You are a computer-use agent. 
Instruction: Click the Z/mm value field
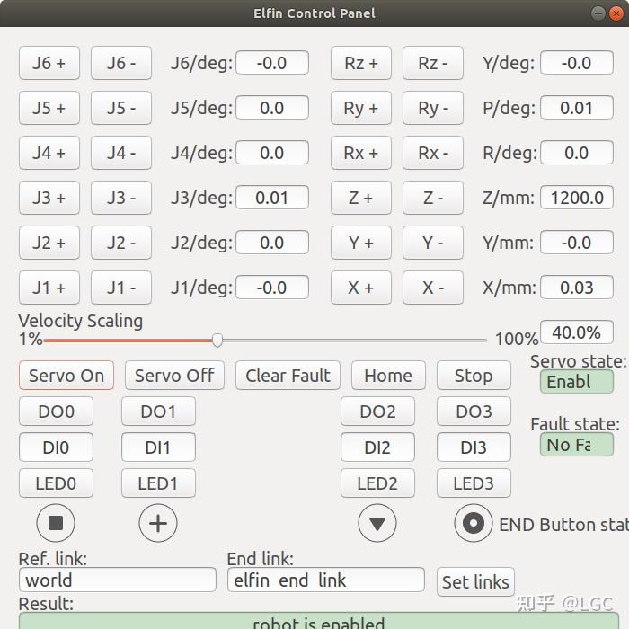click(577, 198)
